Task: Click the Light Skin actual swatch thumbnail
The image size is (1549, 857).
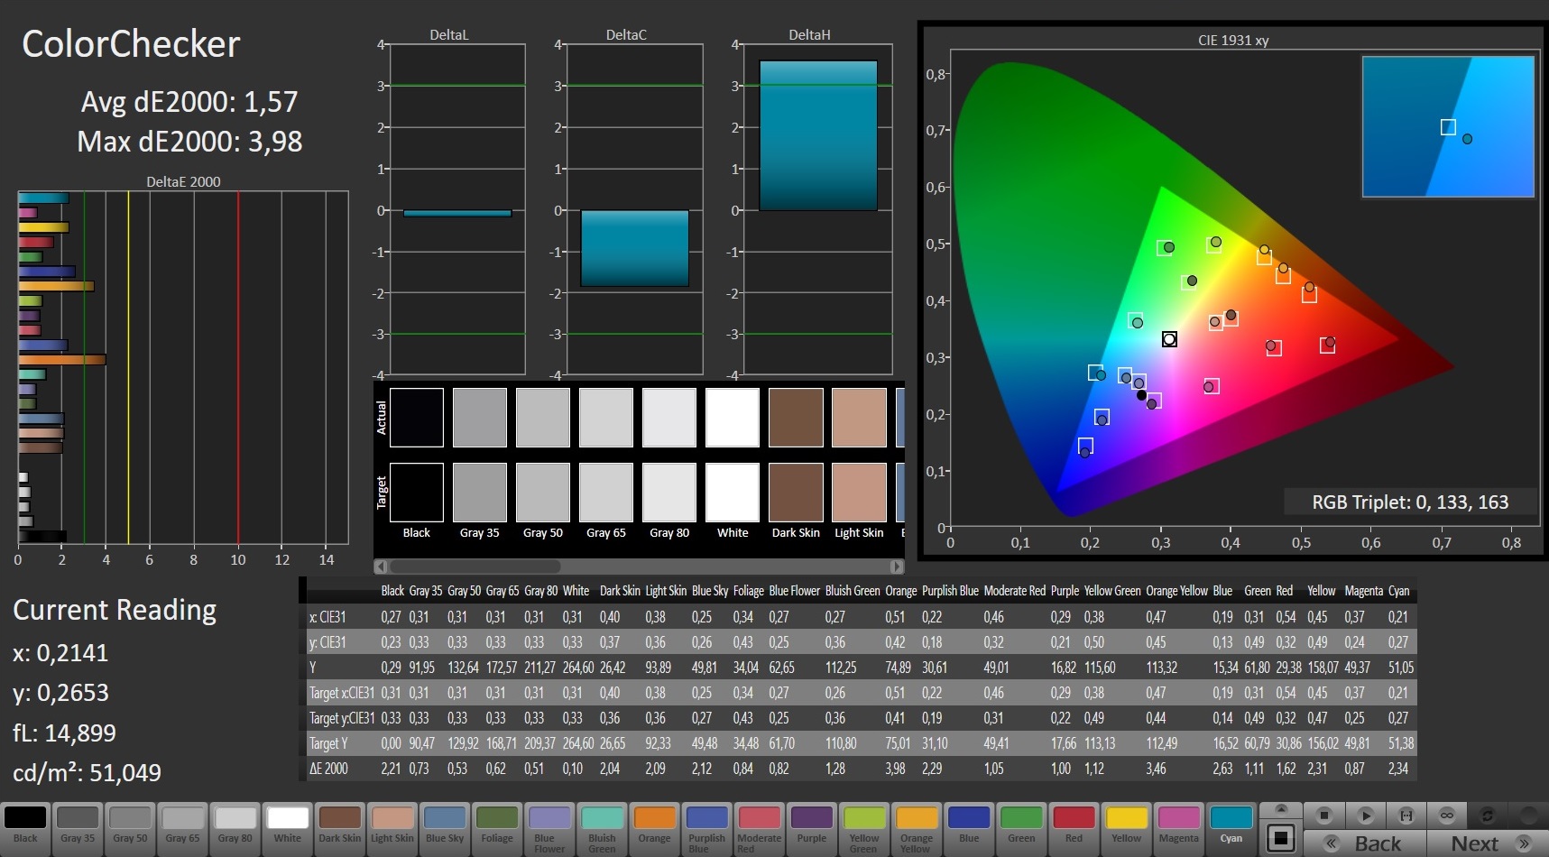Action: click(859, 418)
